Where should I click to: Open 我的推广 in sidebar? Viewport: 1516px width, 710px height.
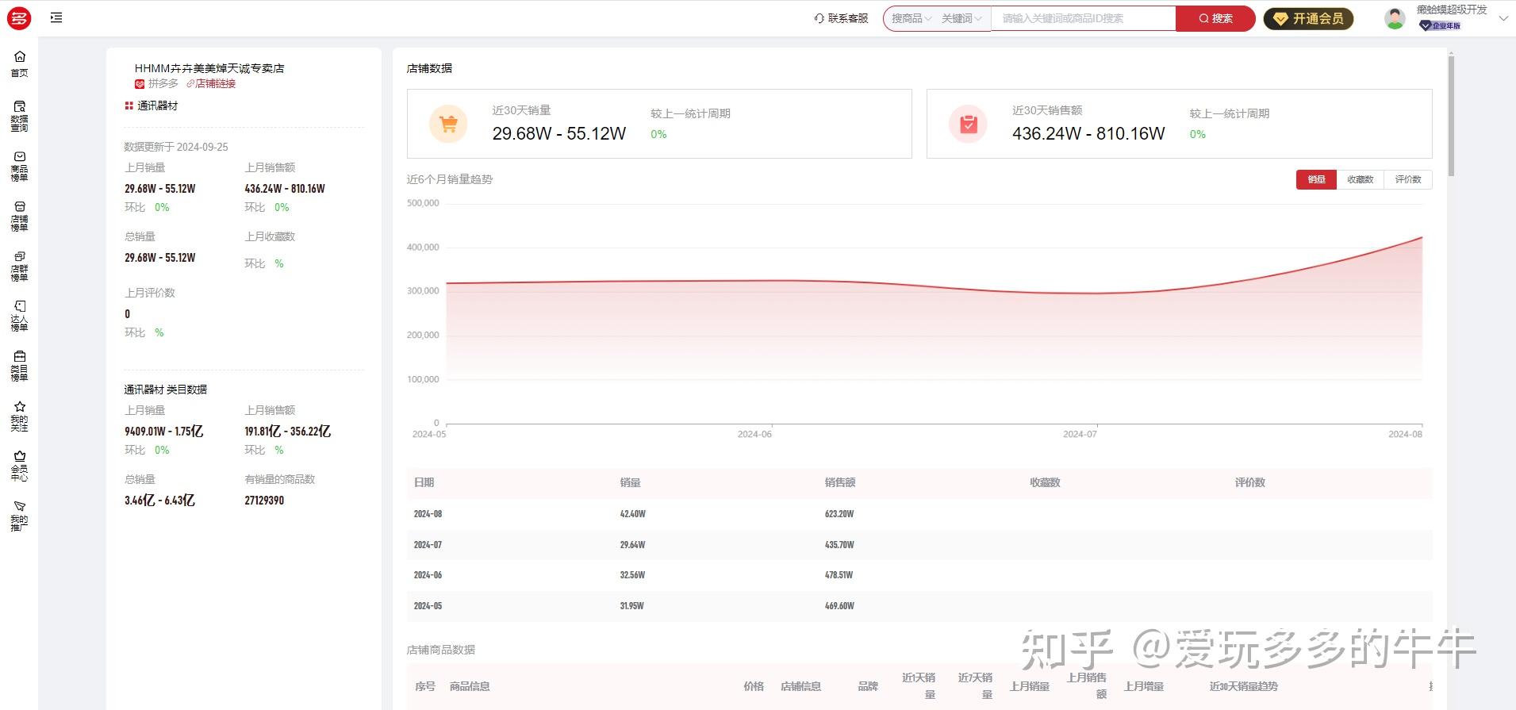coord(19,516)
